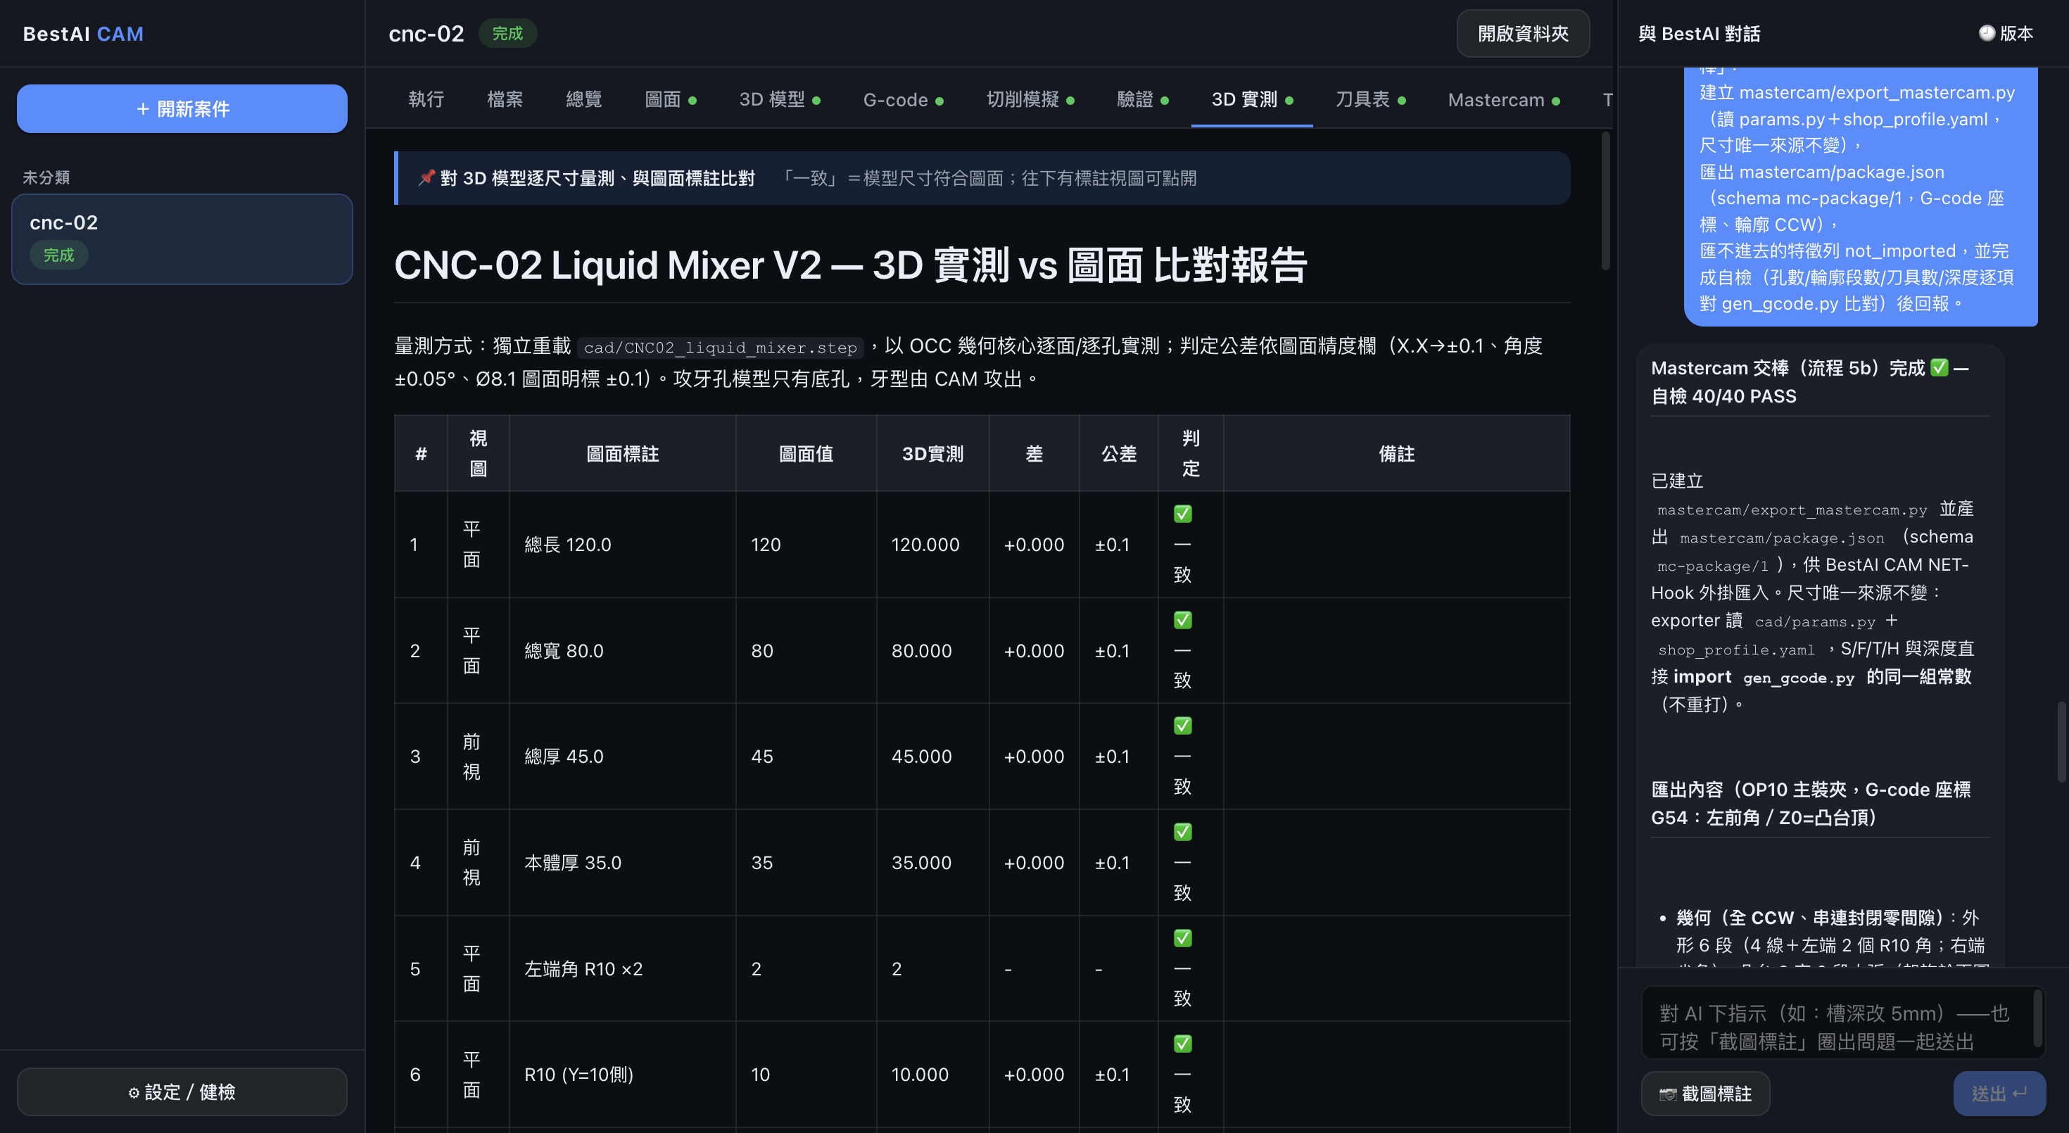This screenshot has height=1133, width=2069.
Task: Click the R10 (Y=10側) cell
Action: (x=623, y=1075)
